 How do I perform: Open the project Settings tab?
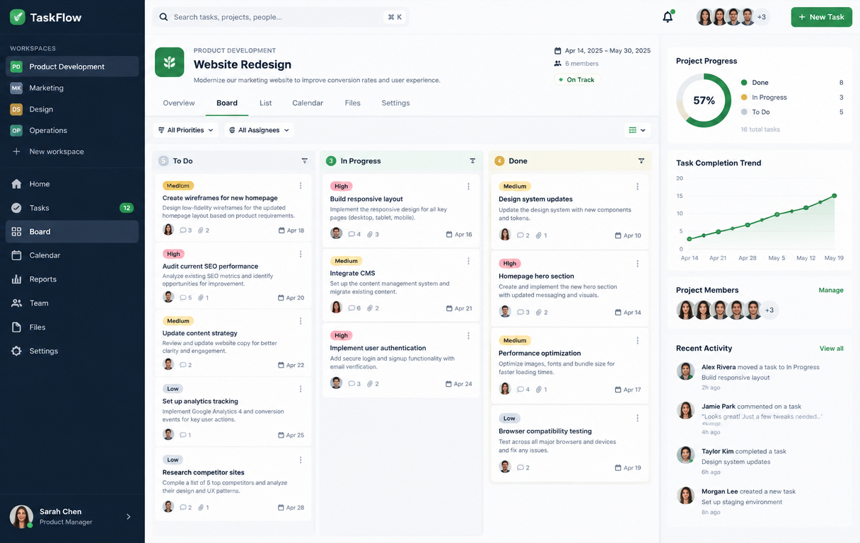point(396,103)
